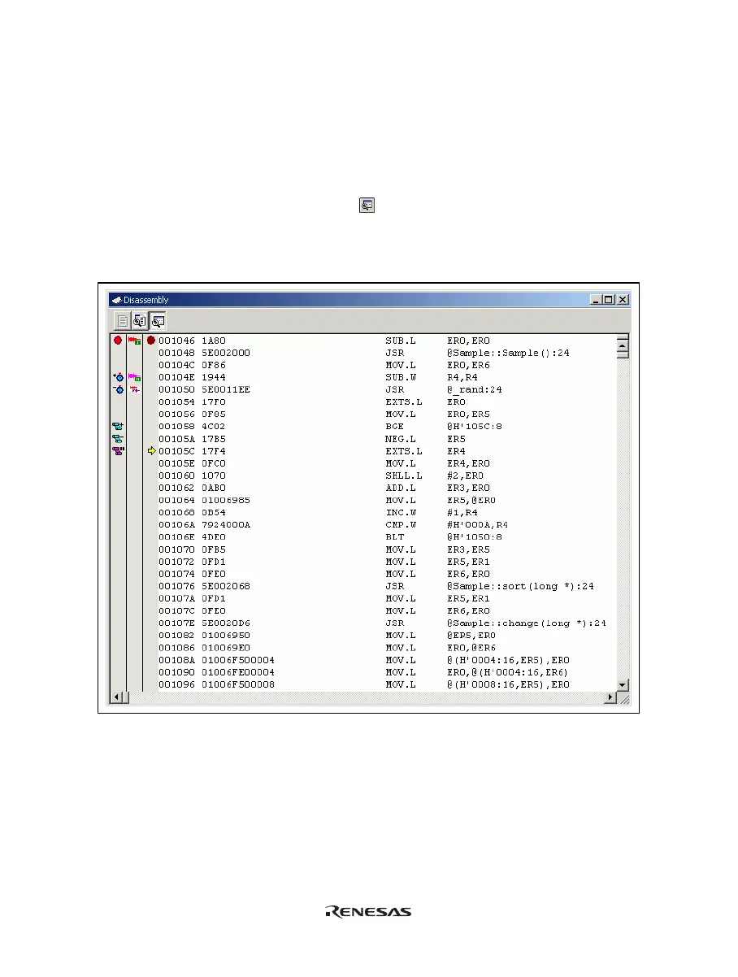Click Disassembly window title bar icon
This screenshot has height=977, width=738.
(117, 299)
